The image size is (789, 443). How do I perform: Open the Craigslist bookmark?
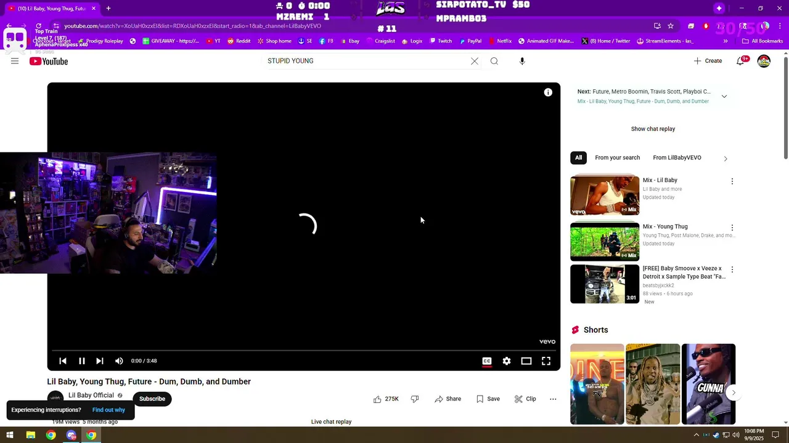pos(380,41)
